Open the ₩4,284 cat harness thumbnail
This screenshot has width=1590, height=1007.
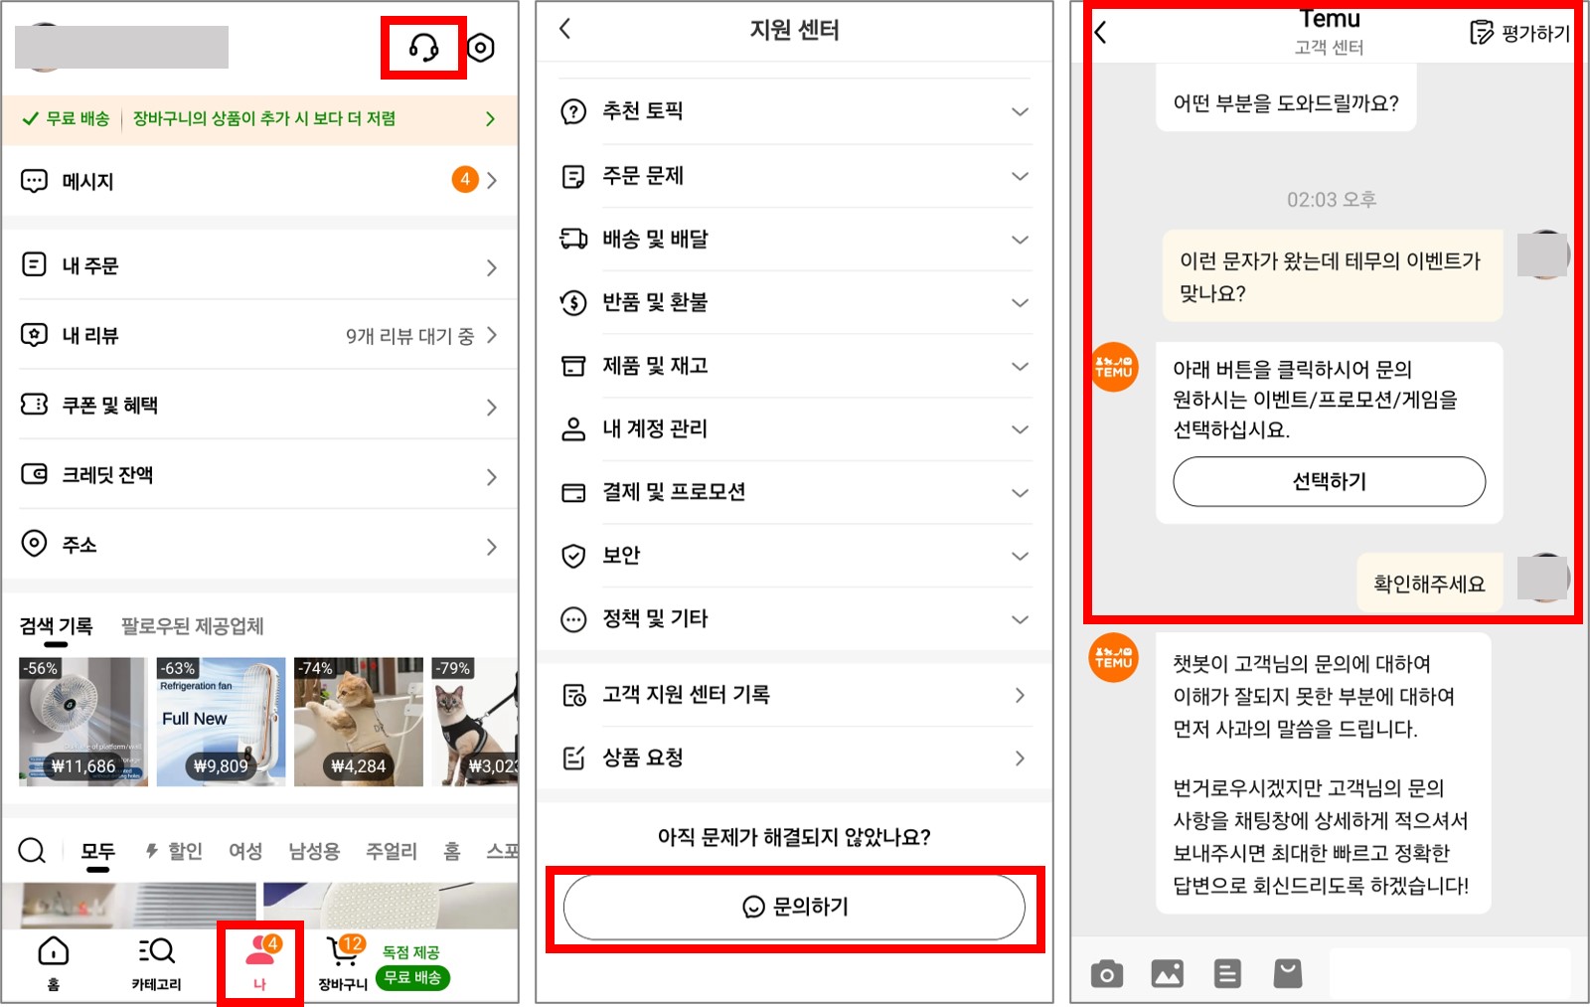point(358,722)
